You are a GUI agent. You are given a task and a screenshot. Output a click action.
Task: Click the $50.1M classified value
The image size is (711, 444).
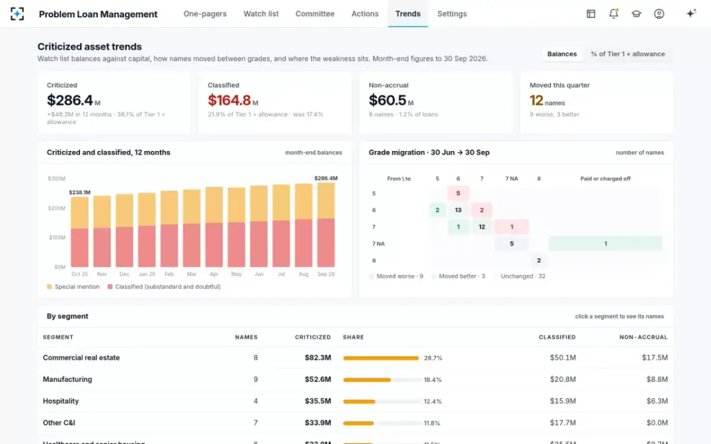coord(563,358)
